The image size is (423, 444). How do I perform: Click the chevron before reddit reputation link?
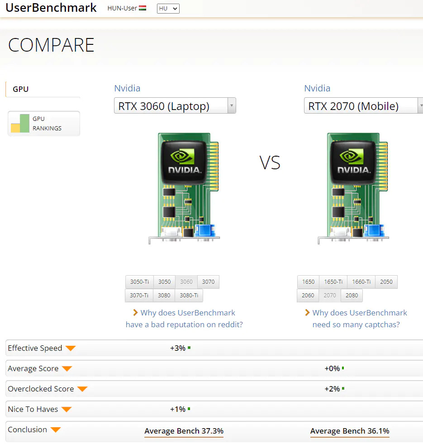pos(136,313)
